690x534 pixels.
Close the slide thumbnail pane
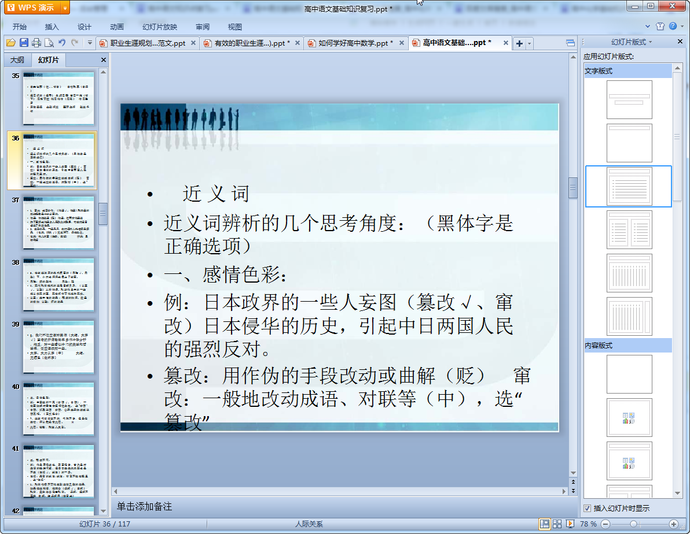(104, 60)
